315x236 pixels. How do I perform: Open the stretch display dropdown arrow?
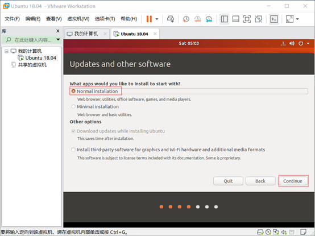pos(297,19)
